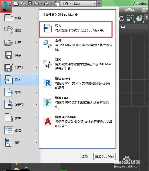149x171 pixels.
Task: Expand the 属性 submenu arrow
Action: (36, 143)
